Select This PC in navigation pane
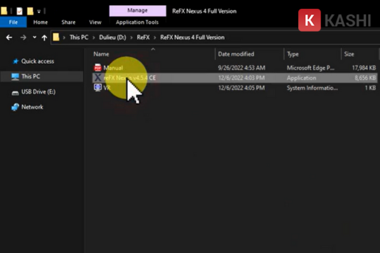The width and height of the screenshot is (380, 253). point(30,77)
